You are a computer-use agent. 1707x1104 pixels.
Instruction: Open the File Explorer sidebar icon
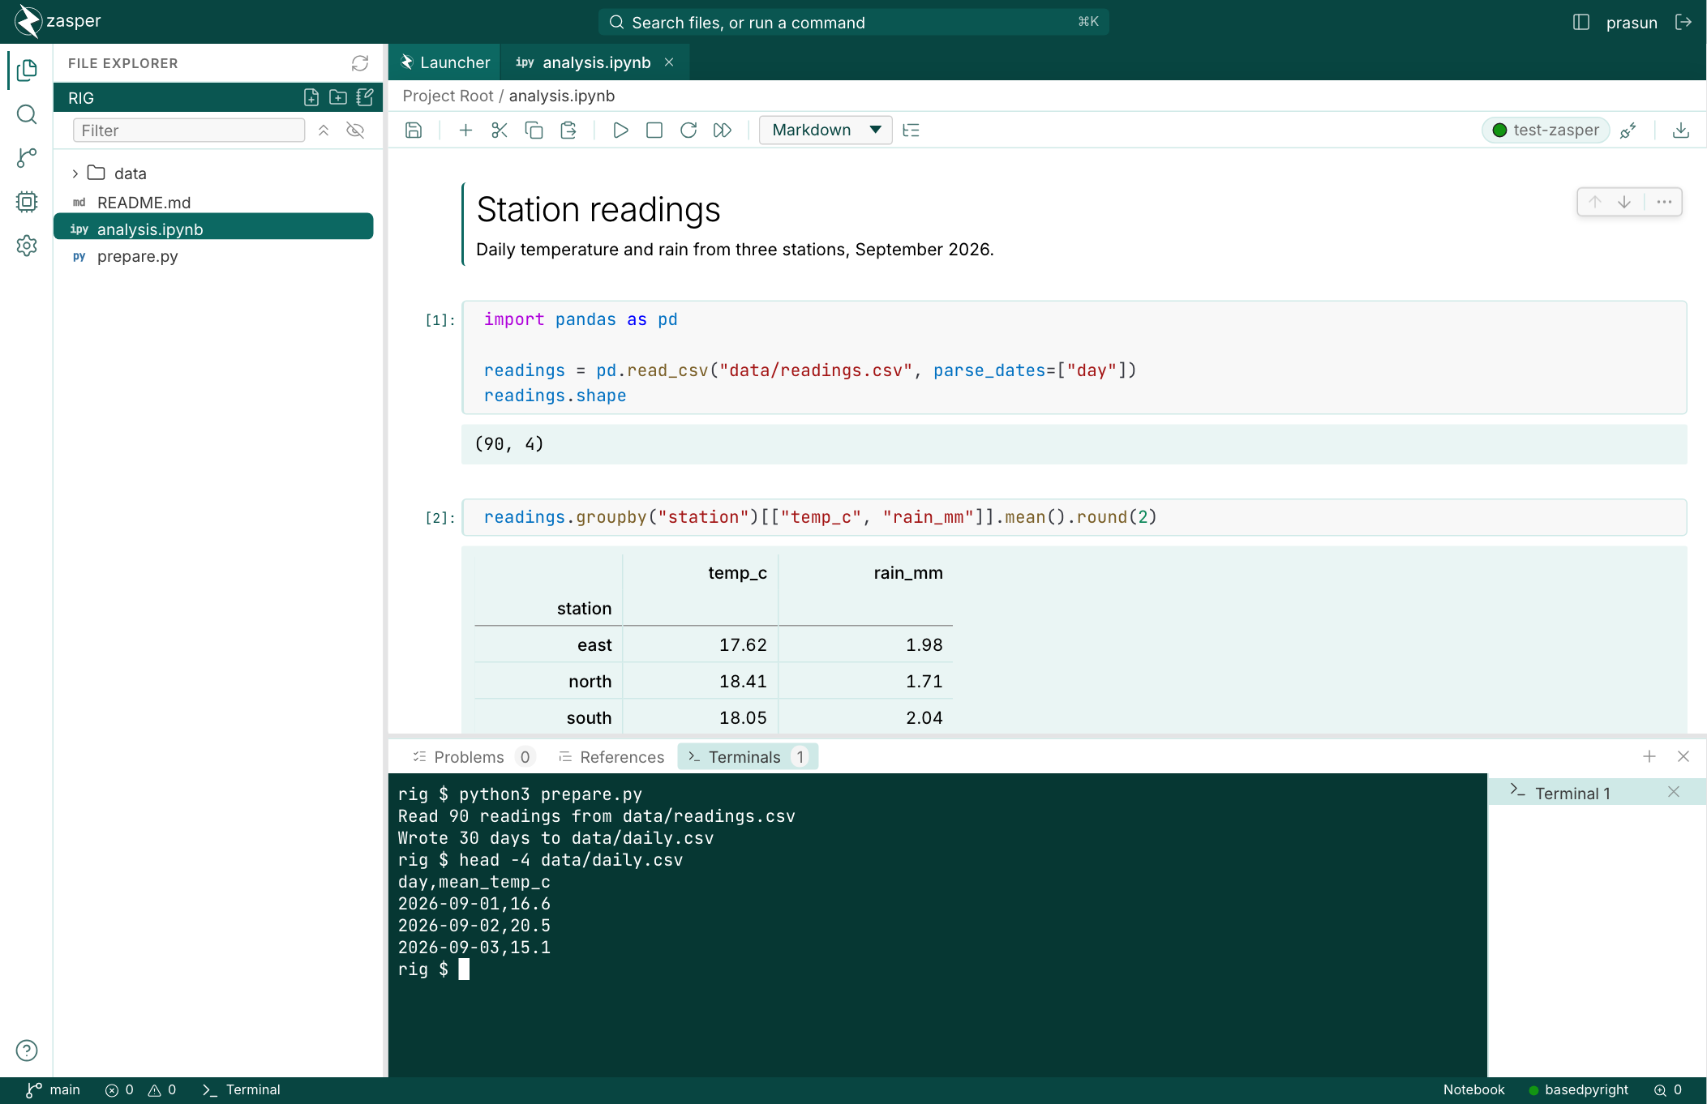click(27, 70)
